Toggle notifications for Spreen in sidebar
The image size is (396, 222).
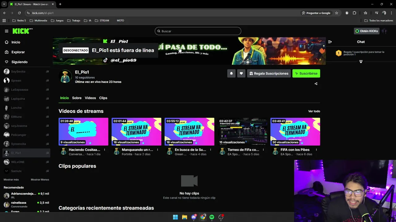tap(47, 80)
